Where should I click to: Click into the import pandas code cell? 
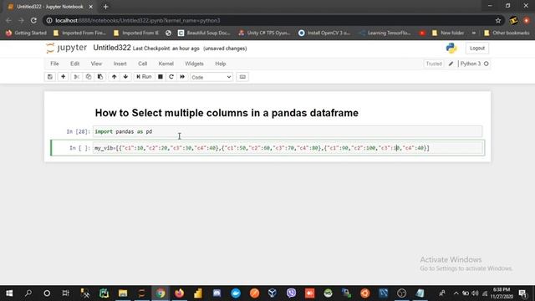pos(288,131)
